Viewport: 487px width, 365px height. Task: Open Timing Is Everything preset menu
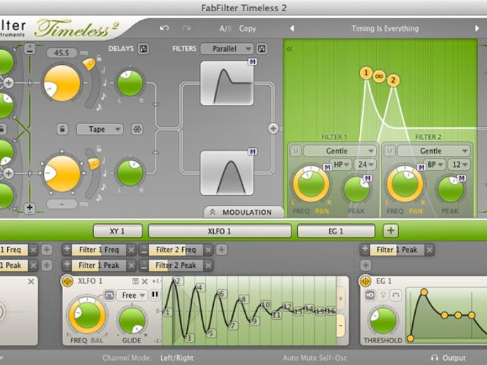385,28
